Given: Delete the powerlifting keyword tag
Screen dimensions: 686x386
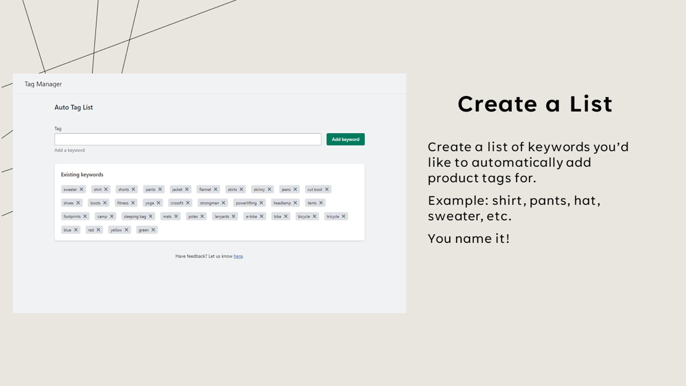Looking at the screenshot, I should tap(261, 203).
